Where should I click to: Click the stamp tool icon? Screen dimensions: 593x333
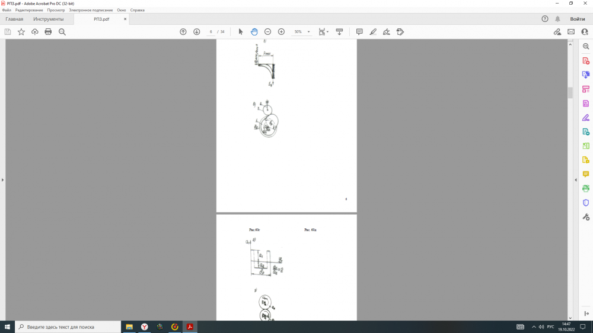point(400,32)
